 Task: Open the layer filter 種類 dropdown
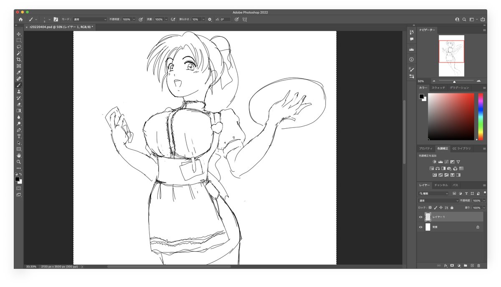(x=433, y=194)
